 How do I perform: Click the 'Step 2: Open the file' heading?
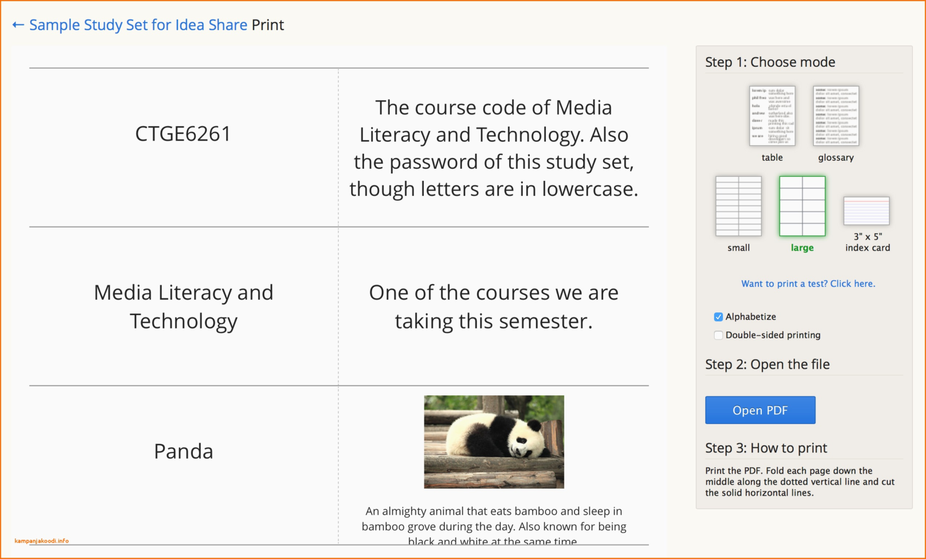[768, 364]
